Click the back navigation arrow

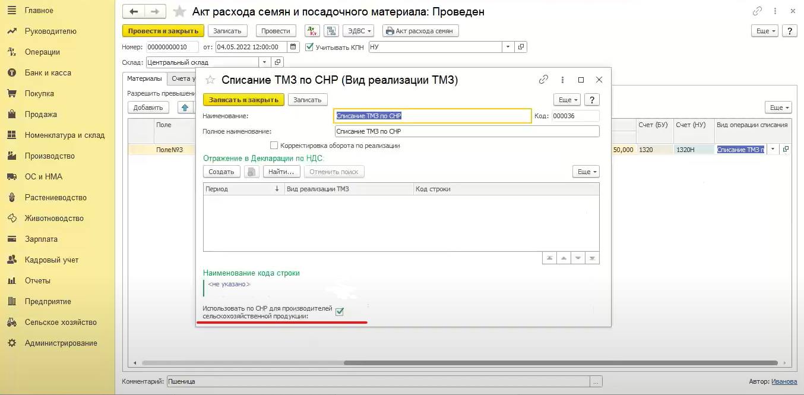pos(134,12)
